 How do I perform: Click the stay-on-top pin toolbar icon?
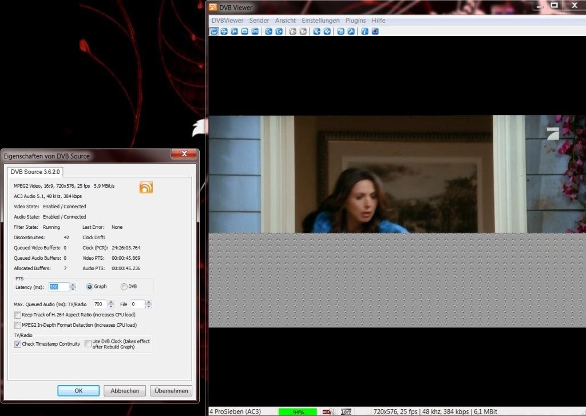(x=234, y=31)
